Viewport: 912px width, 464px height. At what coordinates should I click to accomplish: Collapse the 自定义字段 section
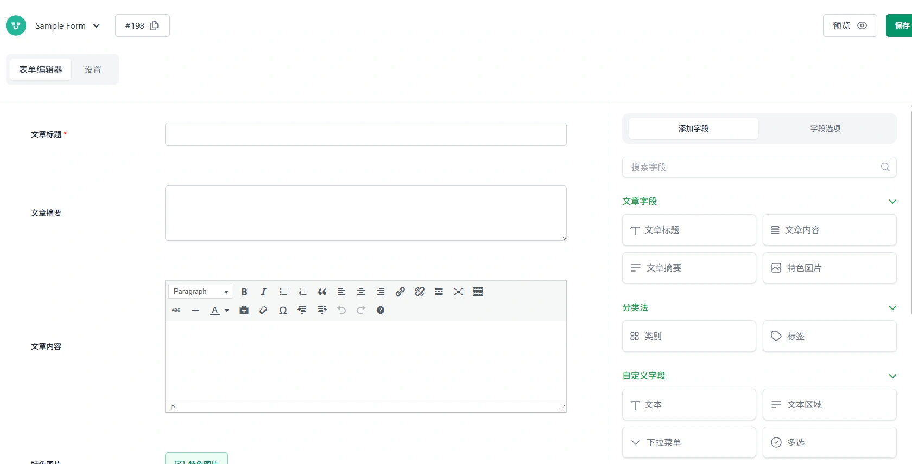892,376
